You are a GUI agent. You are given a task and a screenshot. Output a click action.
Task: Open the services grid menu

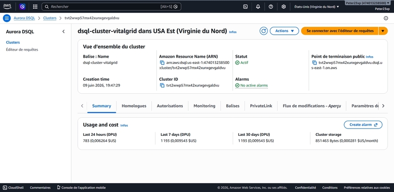pos(35,7)
